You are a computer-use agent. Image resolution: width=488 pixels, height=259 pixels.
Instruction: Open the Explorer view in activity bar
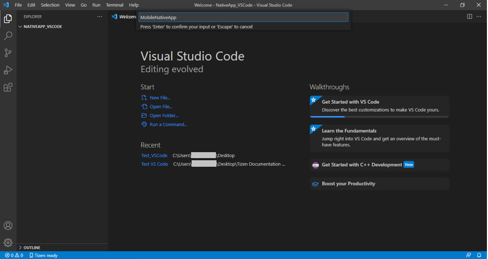pos(8,19)
